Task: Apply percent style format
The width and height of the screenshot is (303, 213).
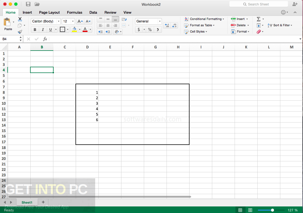Action: pos(150,29)
